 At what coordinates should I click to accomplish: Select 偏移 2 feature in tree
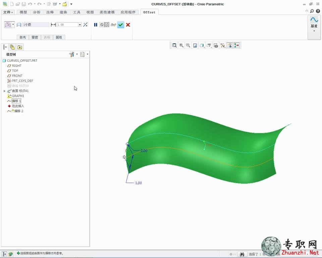click(19, 111)
